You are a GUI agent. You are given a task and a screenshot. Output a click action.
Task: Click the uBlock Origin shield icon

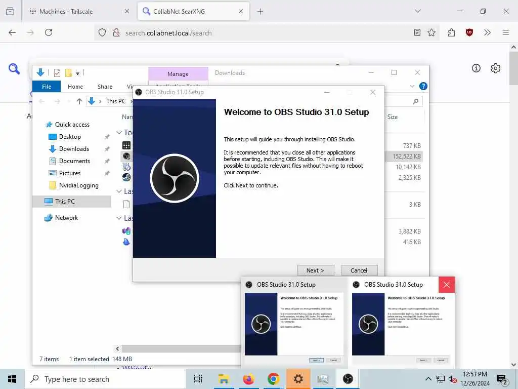point(469,32)
